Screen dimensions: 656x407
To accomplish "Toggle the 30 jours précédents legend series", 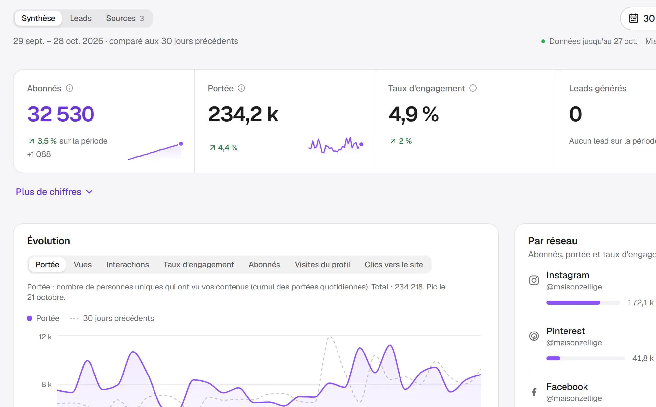I will 112,318.
